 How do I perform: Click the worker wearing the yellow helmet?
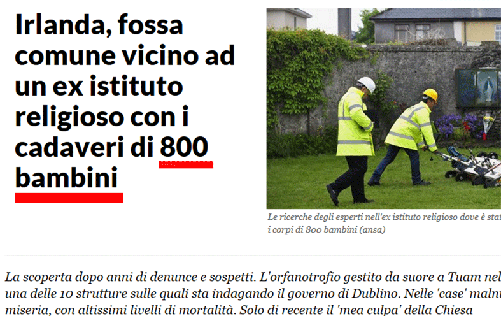406,138
